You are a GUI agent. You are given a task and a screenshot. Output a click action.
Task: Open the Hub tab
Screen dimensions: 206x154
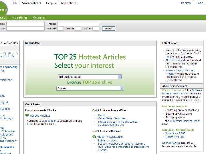pyautogui.click(x=14, y=3)
